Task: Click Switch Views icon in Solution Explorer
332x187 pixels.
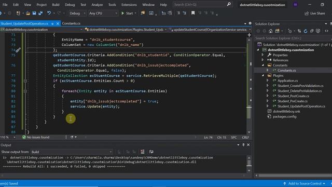Action: [x=277, y=31]
